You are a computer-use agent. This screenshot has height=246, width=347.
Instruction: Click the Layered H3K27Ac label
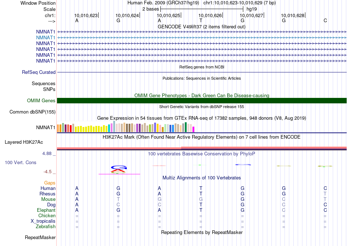[x=24, y=142]
